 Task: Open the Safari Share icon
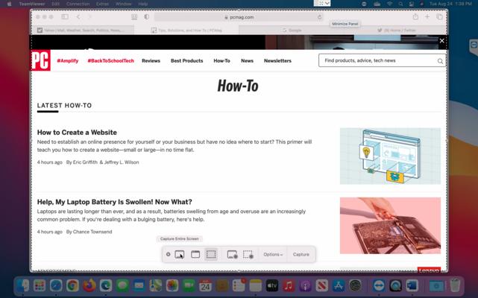point(427,16)
